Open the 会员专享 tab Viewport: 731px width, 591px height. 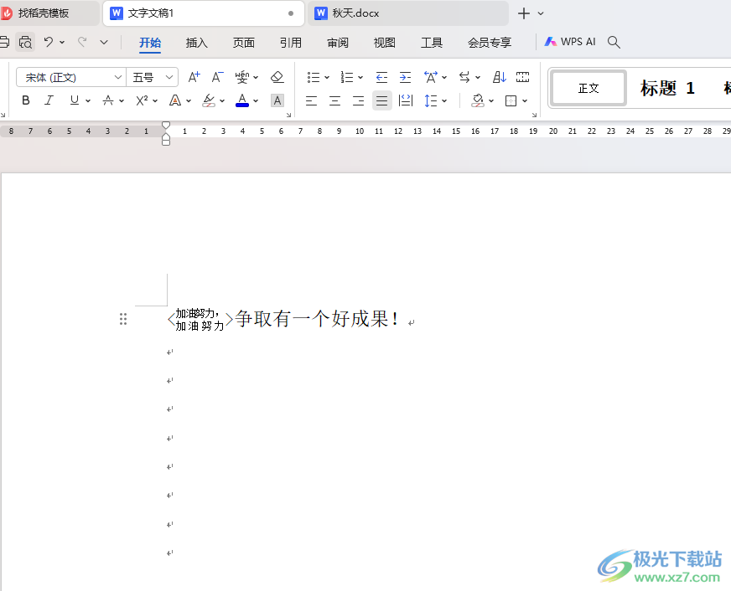[490, 43]
